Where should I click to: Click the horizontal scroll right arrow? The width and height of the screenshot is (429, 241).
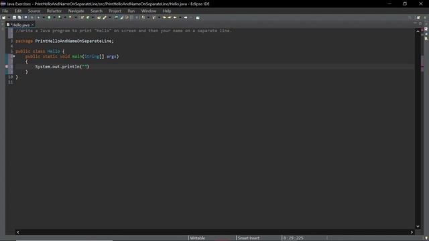pos(412,232)
